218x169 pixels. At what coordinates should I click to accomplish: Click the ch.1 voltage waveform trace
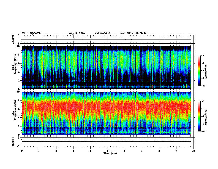[106, 39]
